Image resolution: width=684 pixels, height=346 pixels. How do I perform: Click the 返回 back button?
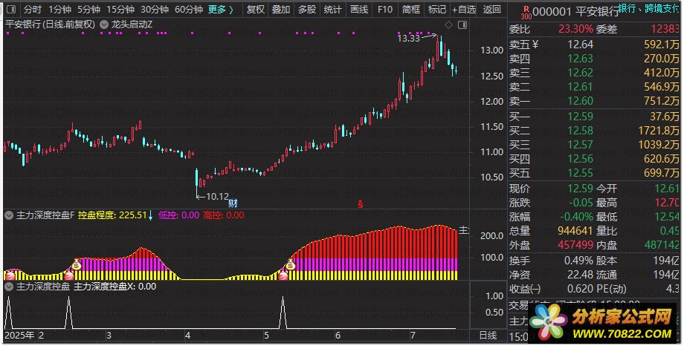coord(491,9)
